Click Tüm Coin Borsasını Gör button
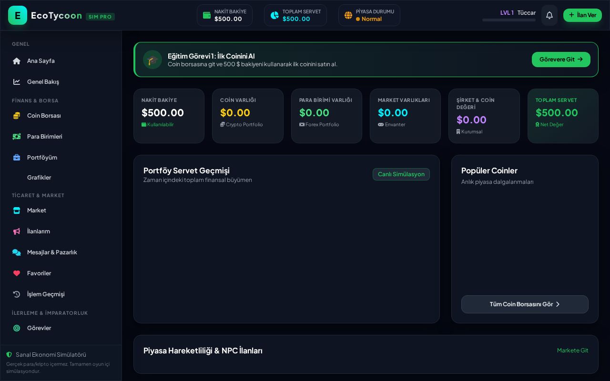 click(x=525, y=304)
